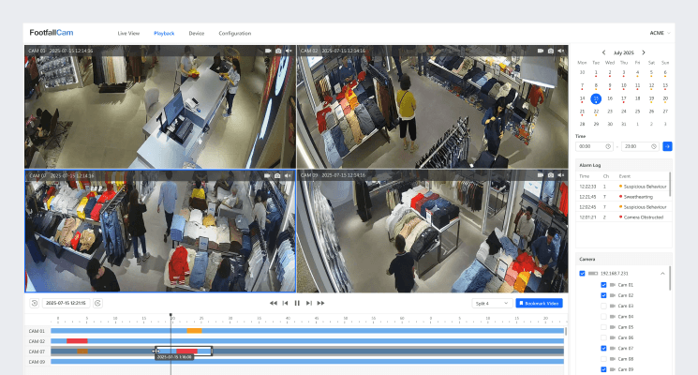The width and height of the screenshot is (698, 375).
Task: Enable the Cam 06 checkbox
Action: (x=603, y=337)
